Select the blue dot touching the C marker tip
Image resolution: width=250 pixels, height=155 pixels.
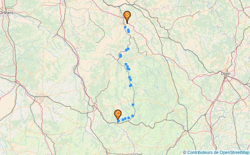point(119,121)
